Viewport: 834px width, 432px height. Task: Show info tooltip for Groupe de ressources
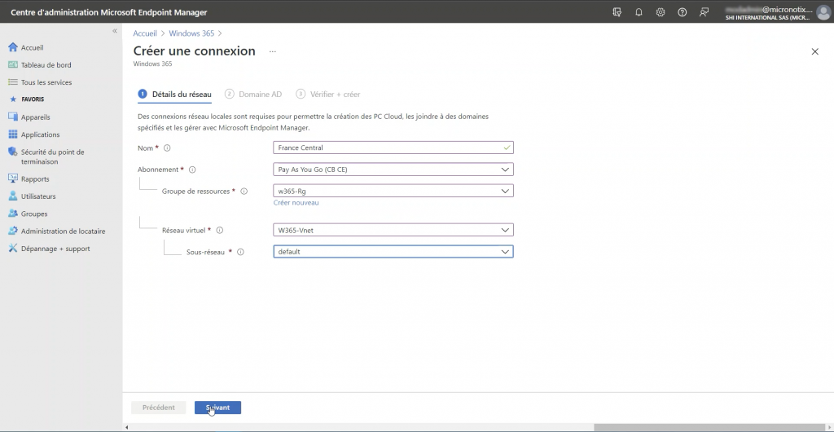click(x=244, y=191)
